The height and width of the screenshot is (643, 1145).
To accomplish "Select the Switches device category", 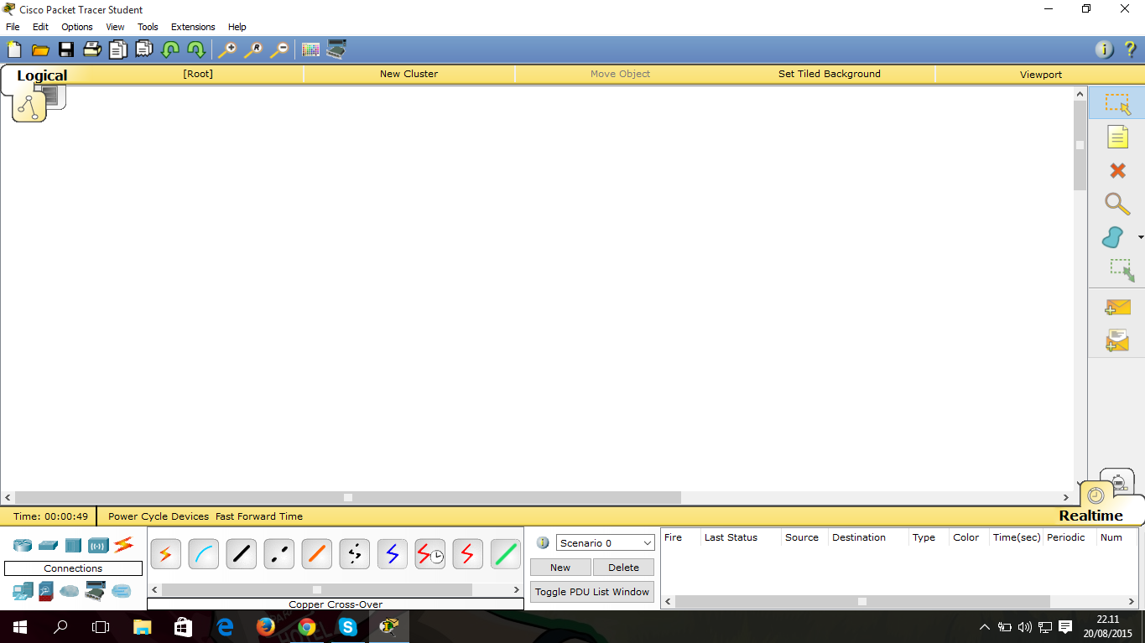I will (48, 546).
